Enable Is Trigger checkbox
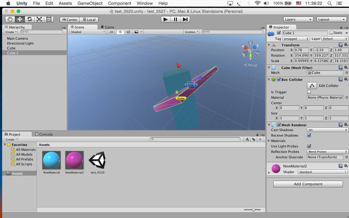 point(309,92)
